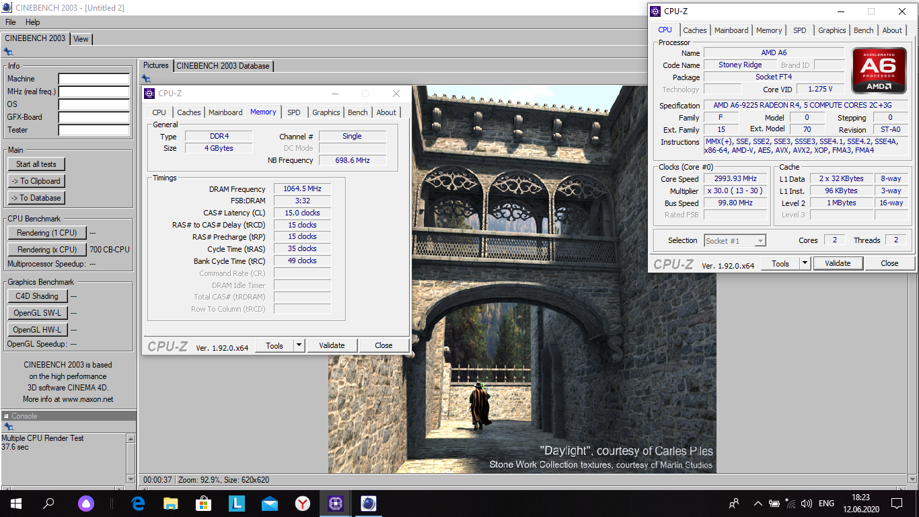Click the CPU-Z title bar icon in Memory window

(150, 94)
